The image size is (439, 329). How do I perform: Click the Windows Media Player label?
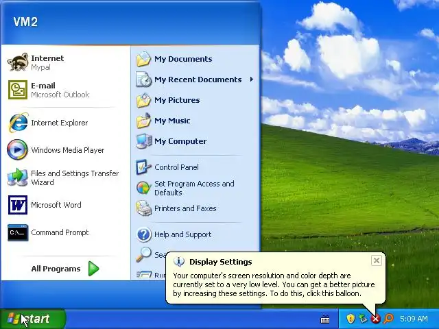68,150
